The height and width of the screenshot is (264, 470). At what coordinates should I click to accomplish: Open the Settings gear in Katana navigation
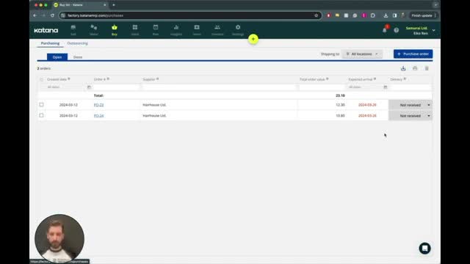(238, 30)
